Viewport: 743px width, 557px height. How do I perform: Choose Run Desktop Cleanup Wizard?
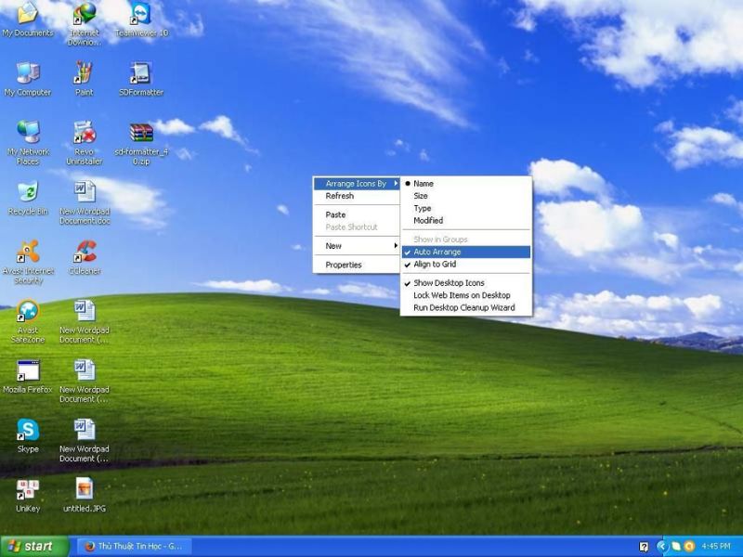click(466, 307)
